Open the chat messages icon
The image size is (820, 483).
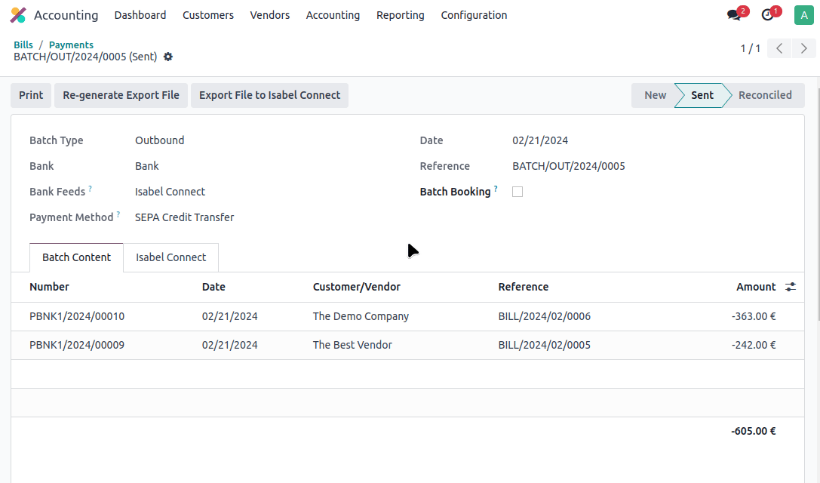(734, 15)
